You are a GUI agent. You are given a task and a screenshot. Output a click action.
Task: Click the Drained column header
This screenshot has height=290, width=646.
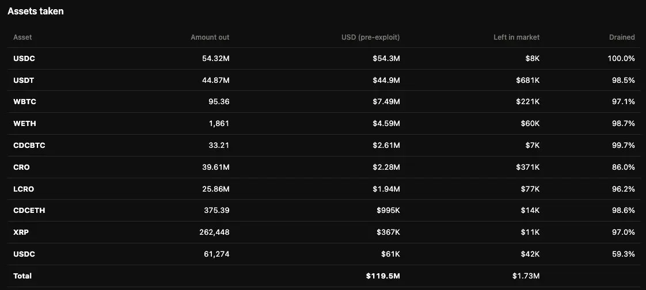(x=622, y=37)
